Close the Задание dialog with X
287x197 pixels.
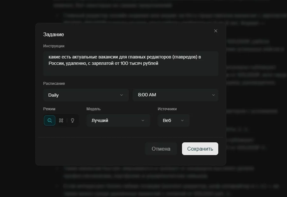coord(216,31)
